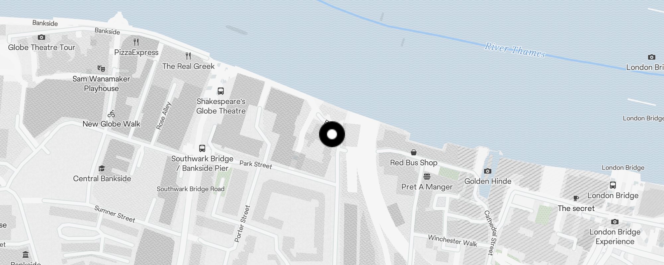Select the PizzaExpress restaurant icon
This screenshot has height=265, width=664.
click(136, 42)
